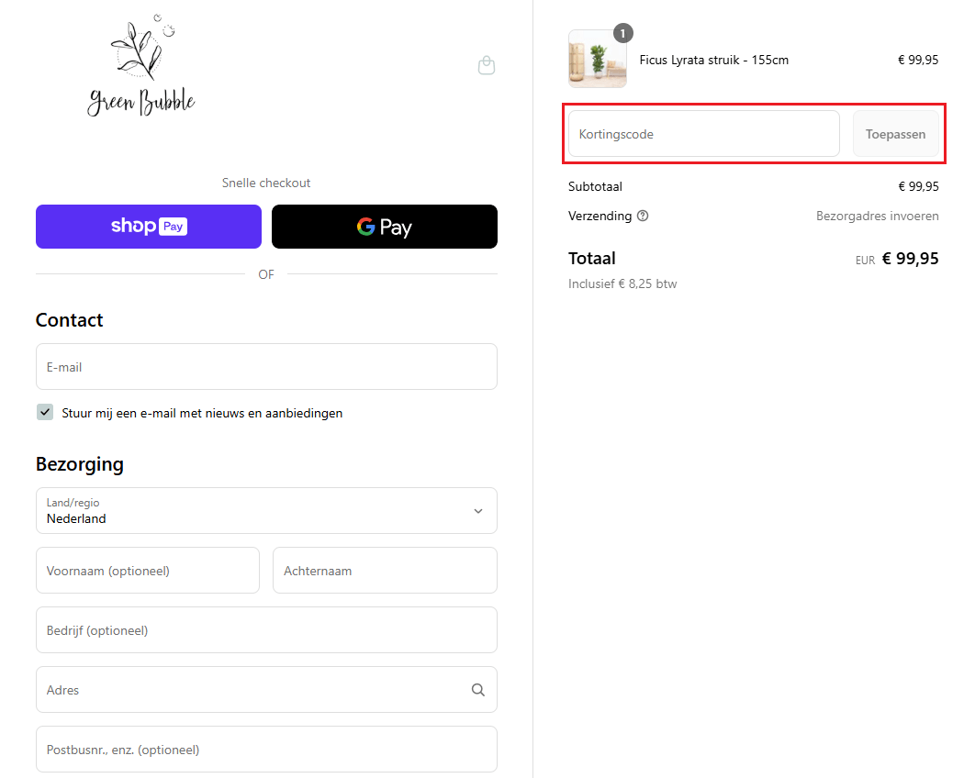Click the shipping info question mark icon
This screenshot has height=778, width=975.
643,217
